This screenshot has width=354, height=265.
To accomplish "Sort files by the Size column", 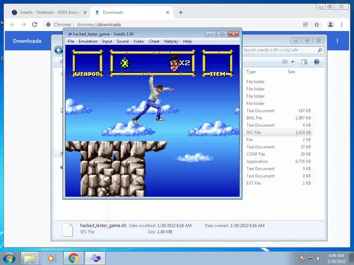I will tap(291, 72).
